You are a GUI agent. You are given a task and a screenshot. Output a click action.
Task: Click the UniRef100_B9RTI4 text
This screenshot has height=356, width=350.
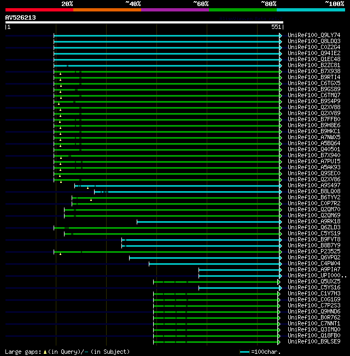[314, 77]
